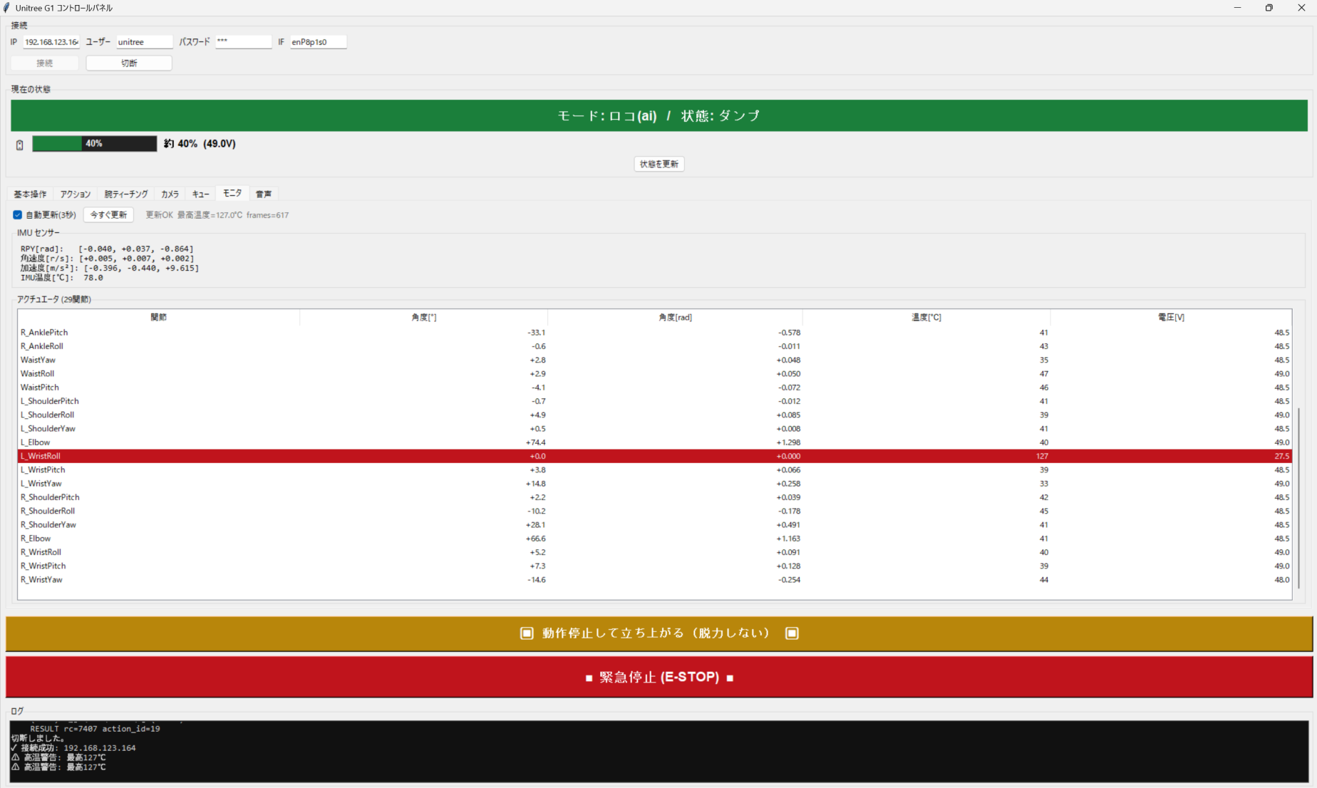Click the 40% battery progress bar
The width and height of the screenshot is (1317, 788).
tap(95, 144)
